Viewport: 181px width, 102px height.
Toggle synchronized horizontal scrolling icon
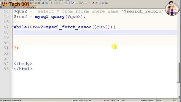62,3
